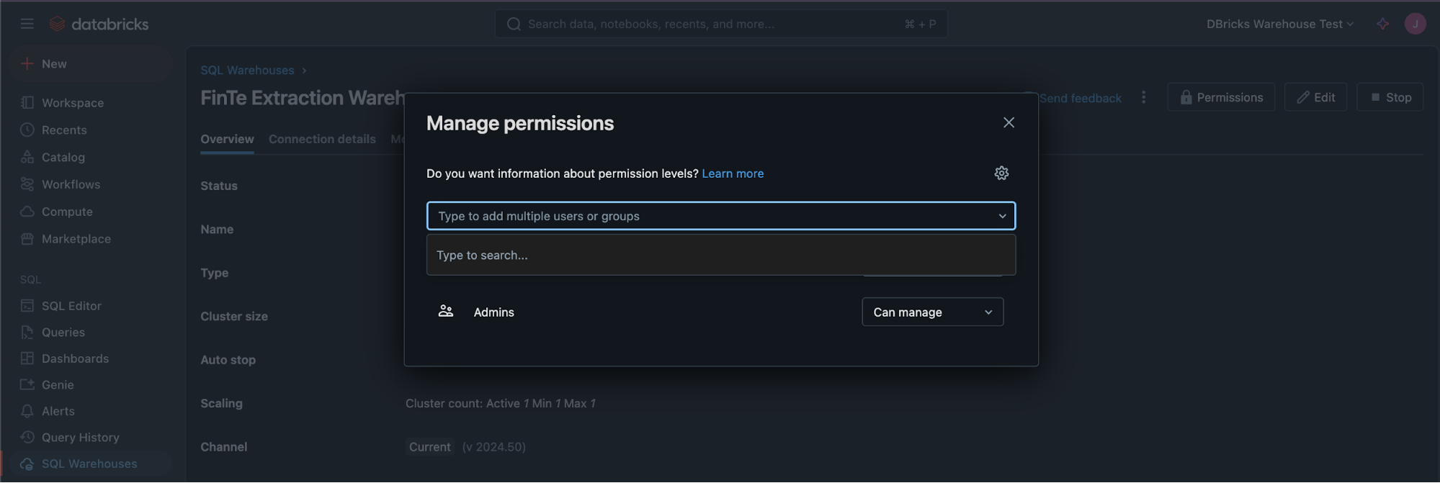Go to Catalog in sidebar
This screenshot has height=483, width=1440.
coord(63,158)
